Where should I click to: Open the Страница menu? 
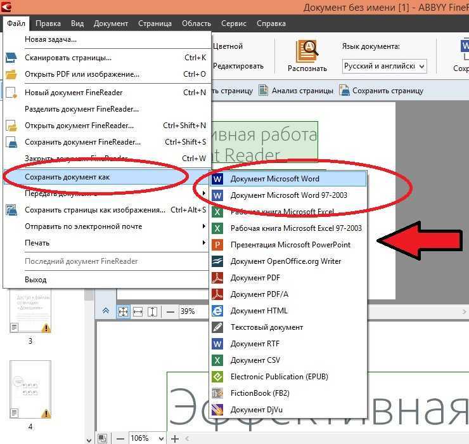[155, 23]
